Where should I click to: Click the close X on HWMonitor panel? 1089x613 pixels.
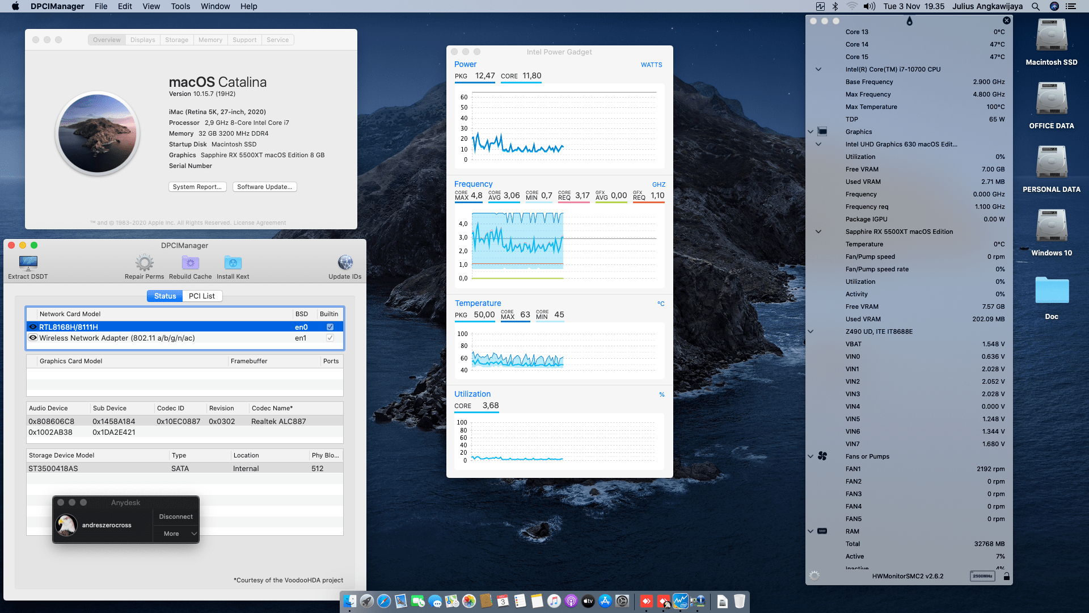pos(1007,20)
